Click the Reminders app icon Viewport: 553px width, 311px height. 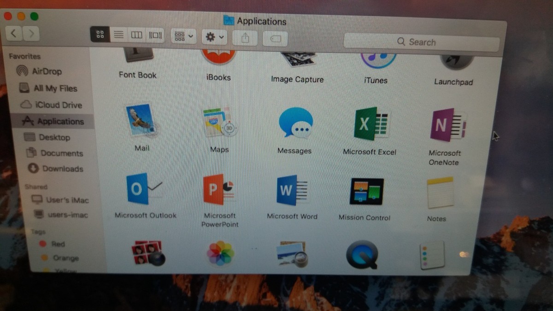click(432, 255)
